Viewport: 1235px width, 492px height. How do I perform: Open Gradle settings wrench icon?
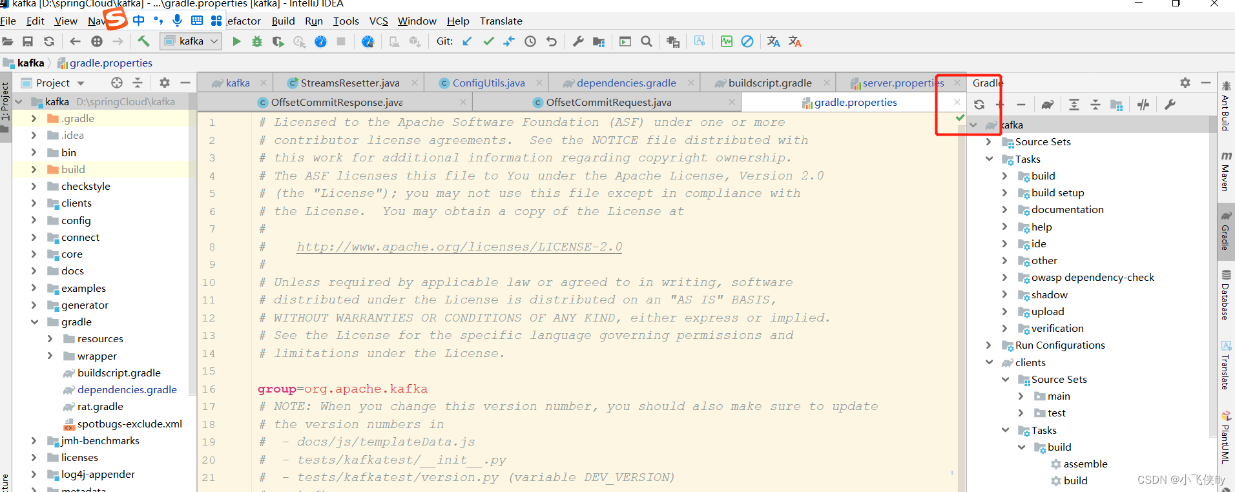1170,105
